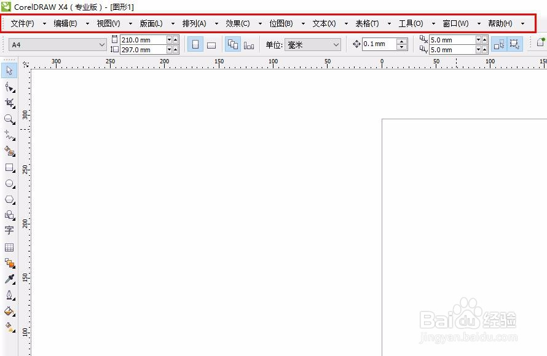This screenshot has width=547, height=356.
Task: Apply page layout to all pages
Action: [x=233, y=45]
